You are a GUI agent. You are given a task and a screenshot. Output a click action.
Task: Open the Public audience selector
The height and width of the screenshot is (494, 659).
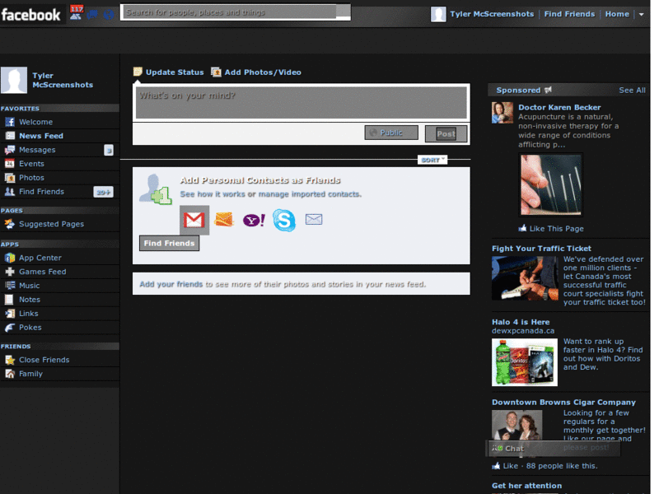[x=391, y=133]
